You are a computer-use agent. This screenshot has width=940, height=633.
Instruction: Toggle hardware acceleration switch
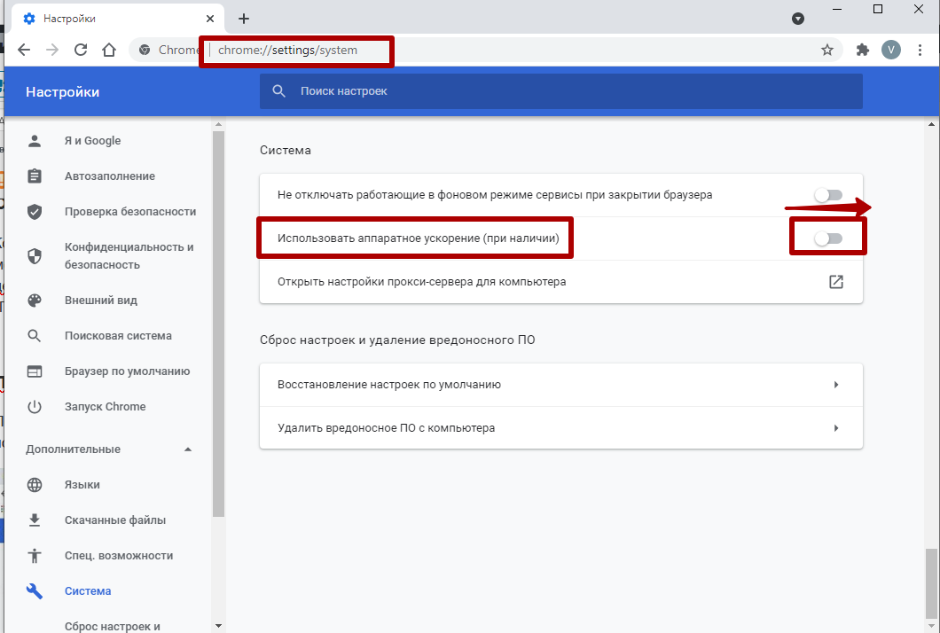pyautogui.click(x=828, y=238)
